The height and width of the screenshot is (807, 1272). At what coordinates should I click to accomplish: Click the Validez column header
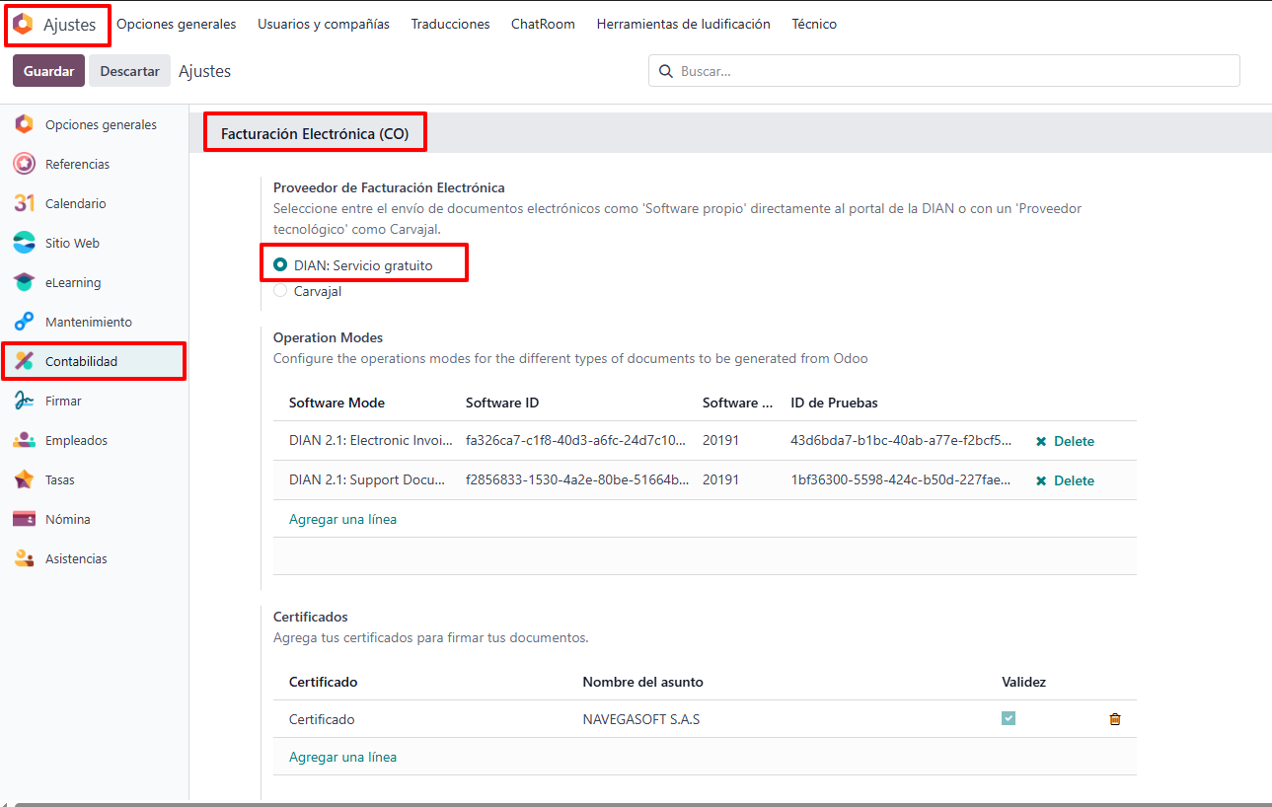1023,682
